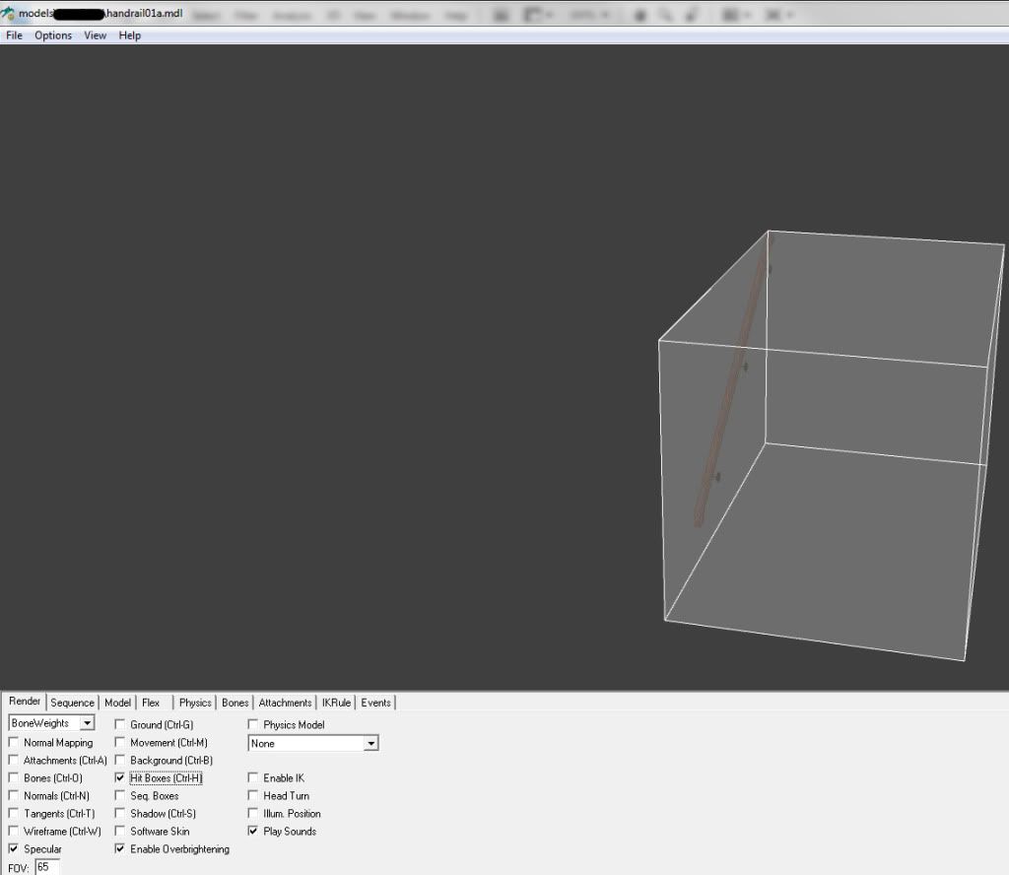The height and width of the screenshot is (875, 1009).
Task: Toggle the Normal Mapping checkbox
Action: tap(14, 743)
